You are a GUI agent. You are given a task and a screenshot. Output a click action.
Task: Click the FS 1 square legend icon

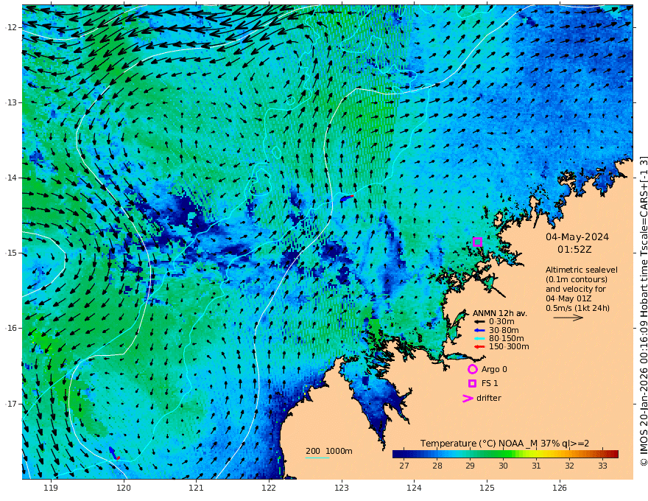click(x=472, y=384)
